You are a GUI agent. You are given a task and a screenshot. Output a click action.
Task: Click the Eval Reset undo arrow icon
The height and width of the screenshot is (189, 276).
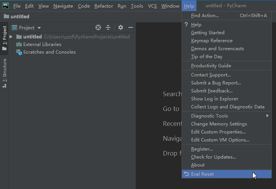[x=187, y=174]
